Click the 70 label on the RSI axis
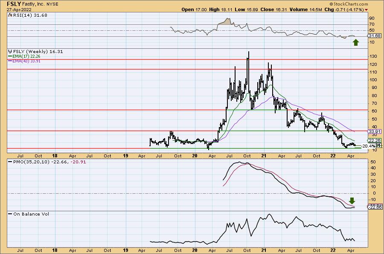The image size is (384, 254). (x=372, y=24)
